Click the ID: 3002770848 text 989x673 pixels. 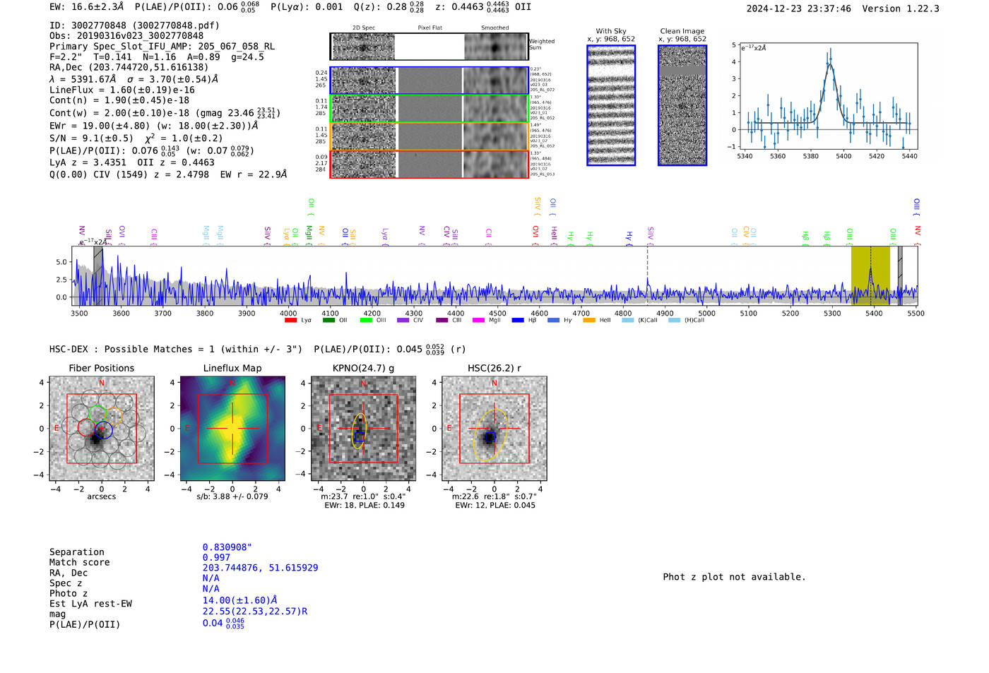click(134, 25)
